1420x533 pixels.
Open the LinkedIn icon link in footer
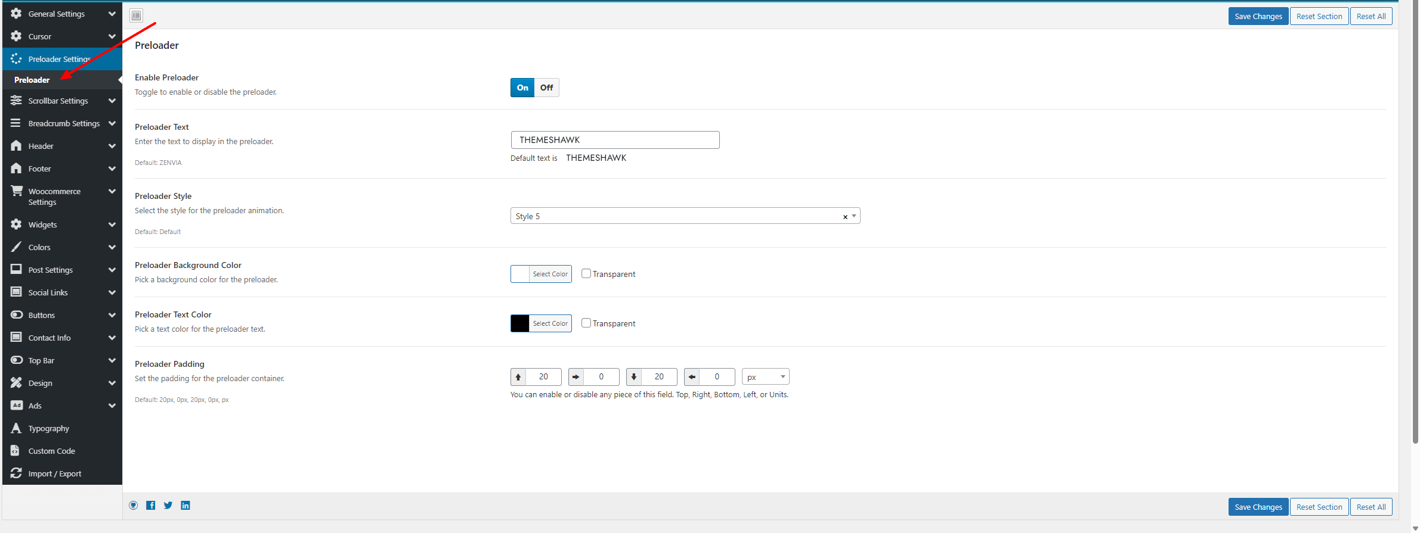(185, 506)
